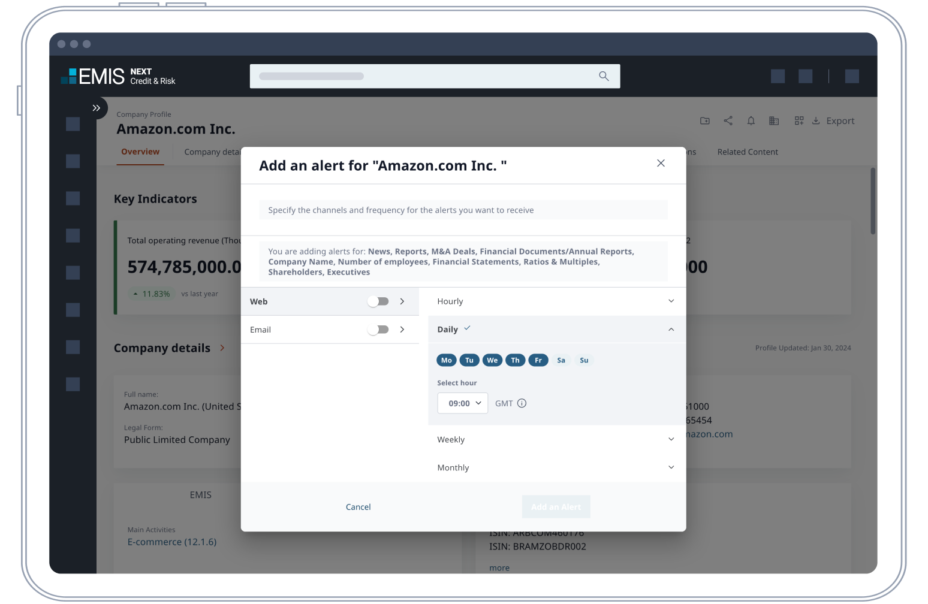Click the bell alert icon
The width and height of the screenshot is (928, 604).
click(x=751, y=121)
